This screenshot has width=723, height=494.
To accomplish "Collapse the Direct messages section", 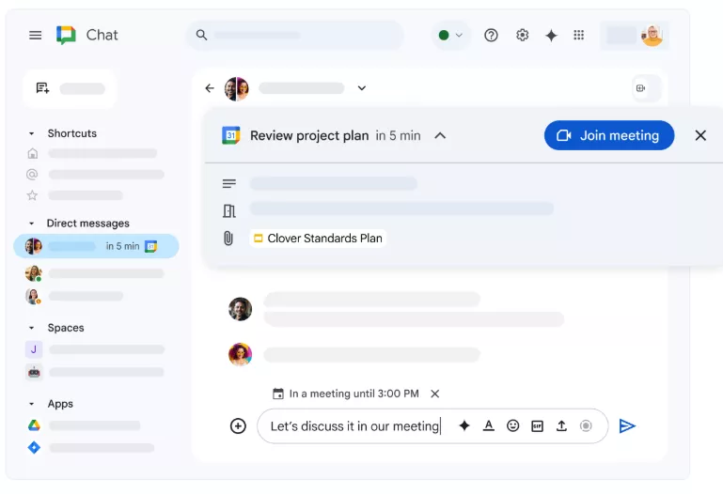I will 31,224.
